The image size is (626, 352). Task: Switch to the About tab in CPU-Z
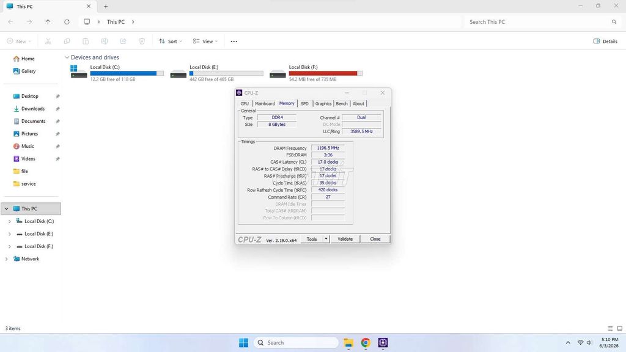point(358,103)
